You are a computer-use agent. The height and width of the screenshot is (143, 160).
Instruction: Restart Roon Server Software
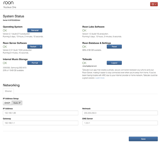tap(33, 47)
